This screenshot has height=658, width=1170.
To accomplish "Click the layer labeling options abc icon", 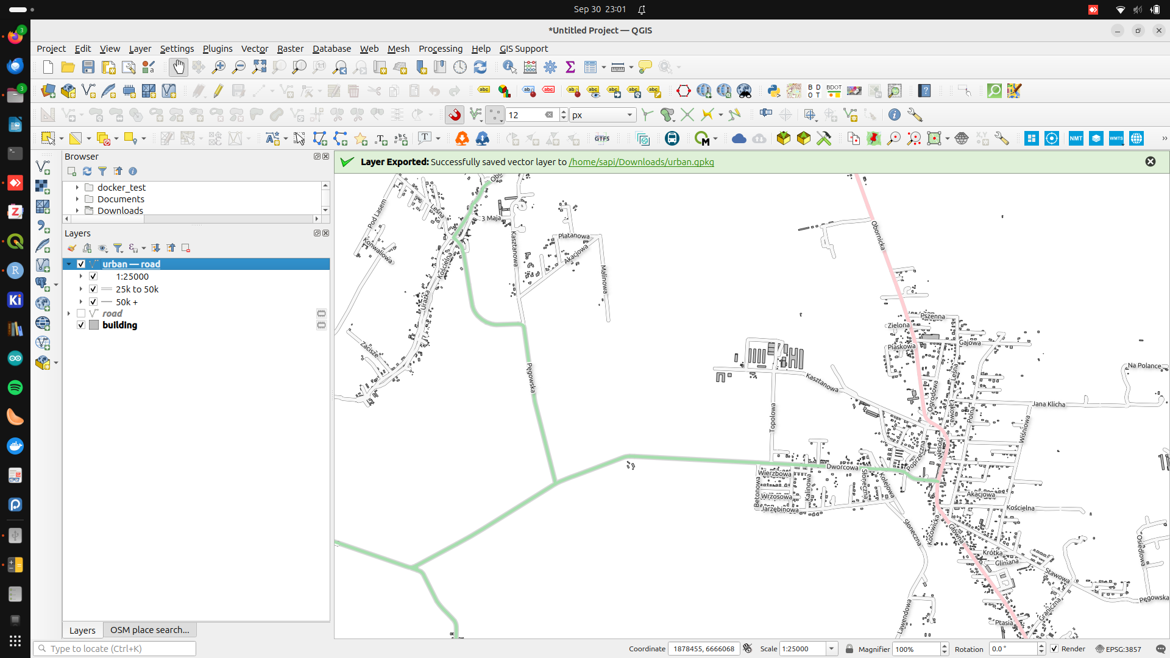I will pyautogui.click(x=484, y=91).
